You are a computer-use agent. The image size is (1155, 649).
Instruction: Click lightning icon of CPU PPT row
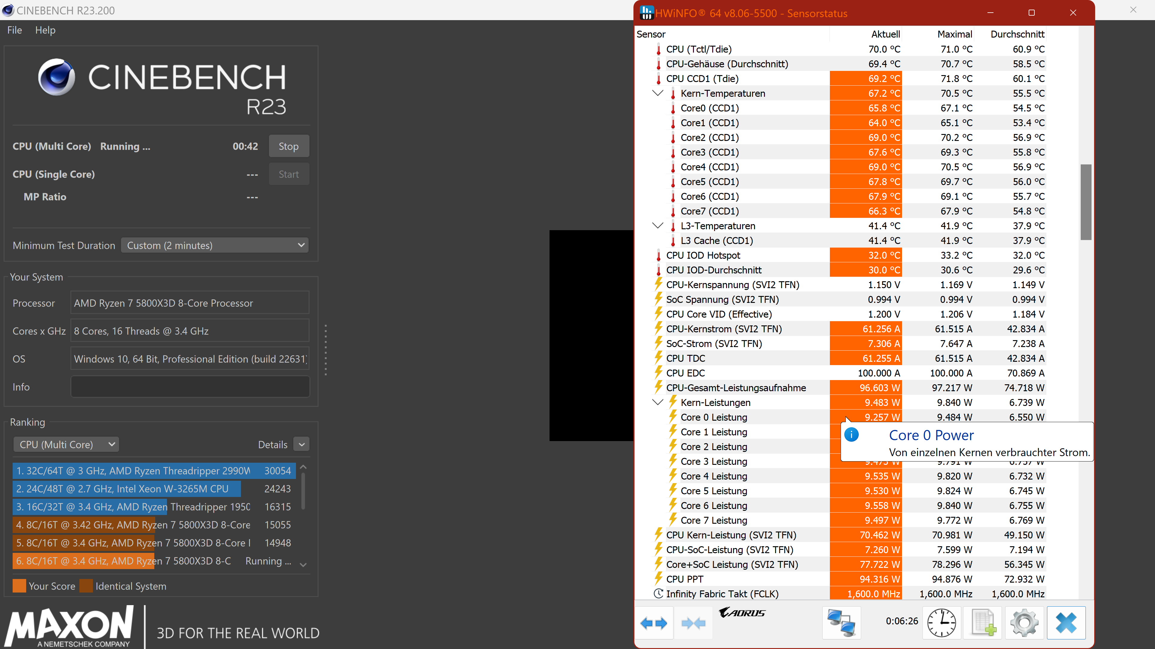[x=658, y=579]
